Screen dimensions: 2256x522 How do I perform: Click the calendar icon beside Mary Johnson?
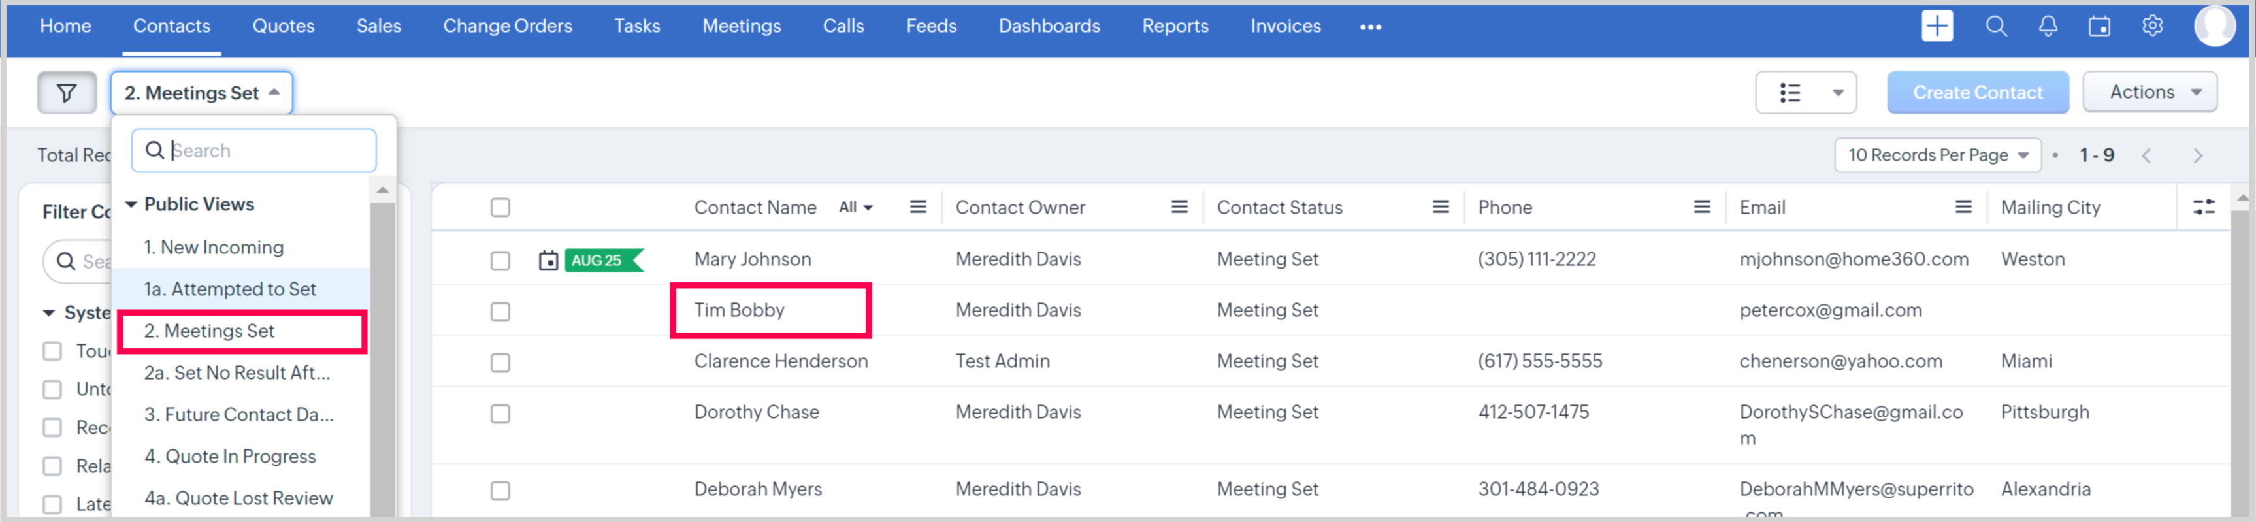point(548,260)
